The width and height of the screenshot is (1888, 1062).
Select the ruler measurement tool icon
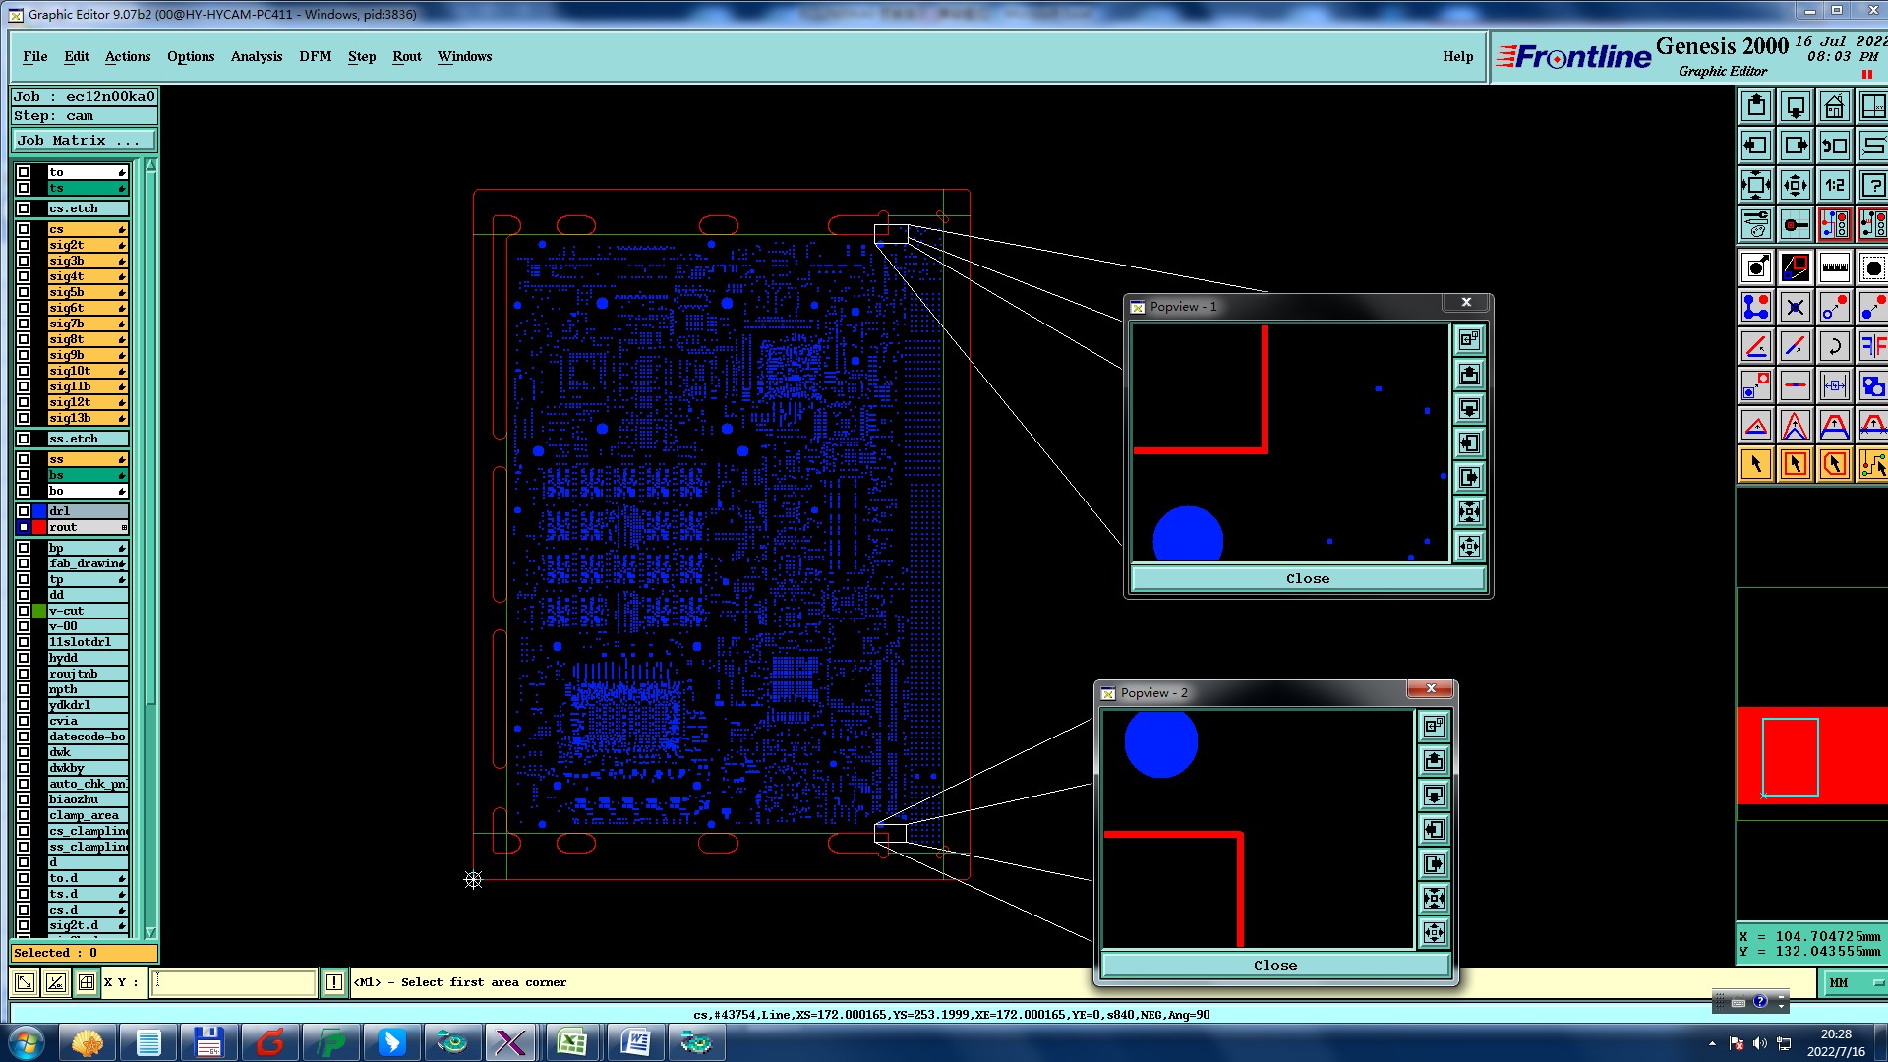coord(1834,267)
